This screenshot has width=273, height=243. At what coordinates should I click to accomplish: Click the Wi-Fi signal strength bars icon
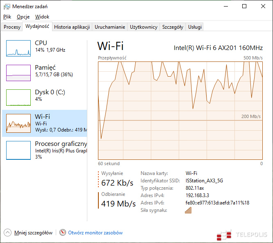click(188, 210)
